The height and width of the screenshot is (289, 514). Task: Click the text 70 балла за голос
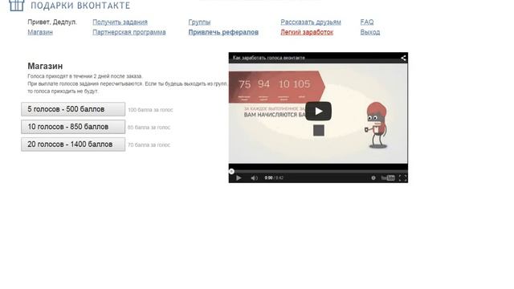pyautogui.click(x=149, y=144)
